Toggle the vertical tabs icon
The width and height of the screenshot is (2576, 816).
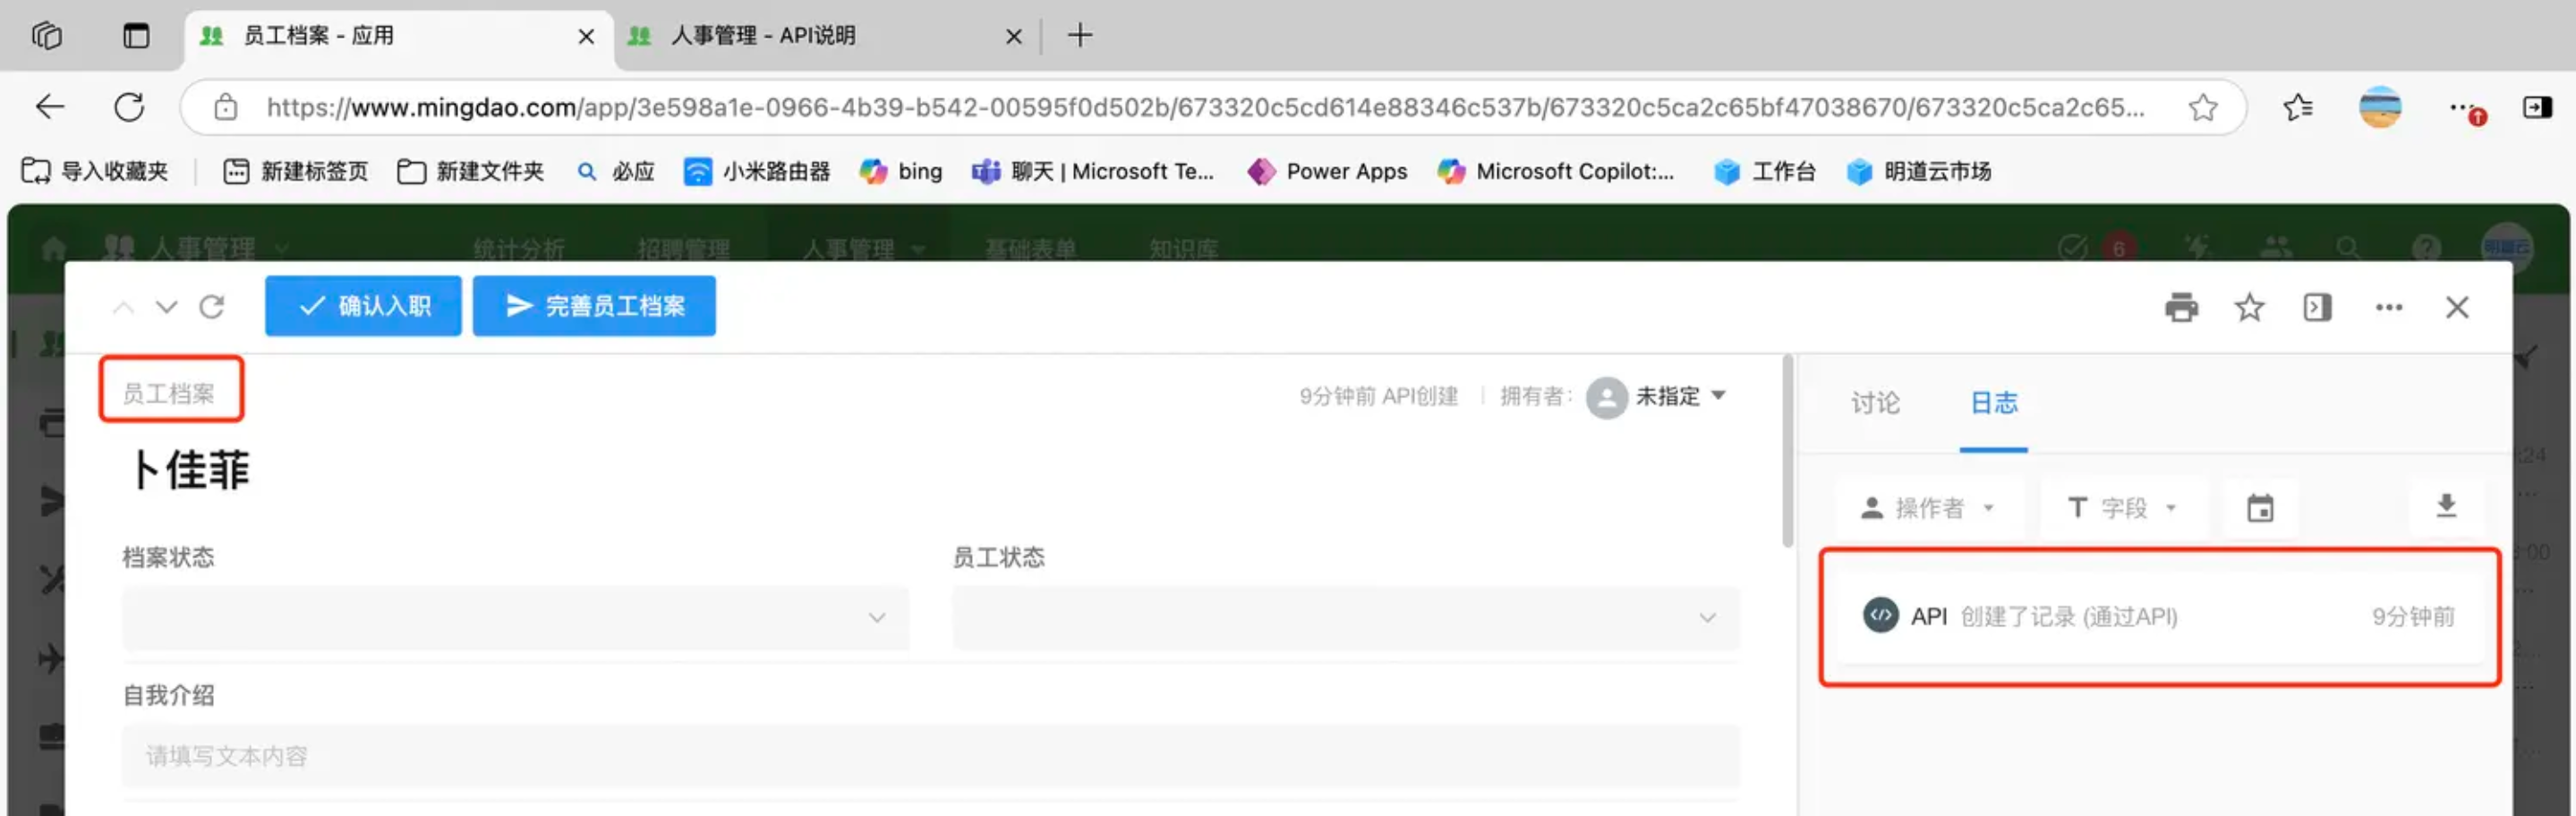click(x=136, y=36)
